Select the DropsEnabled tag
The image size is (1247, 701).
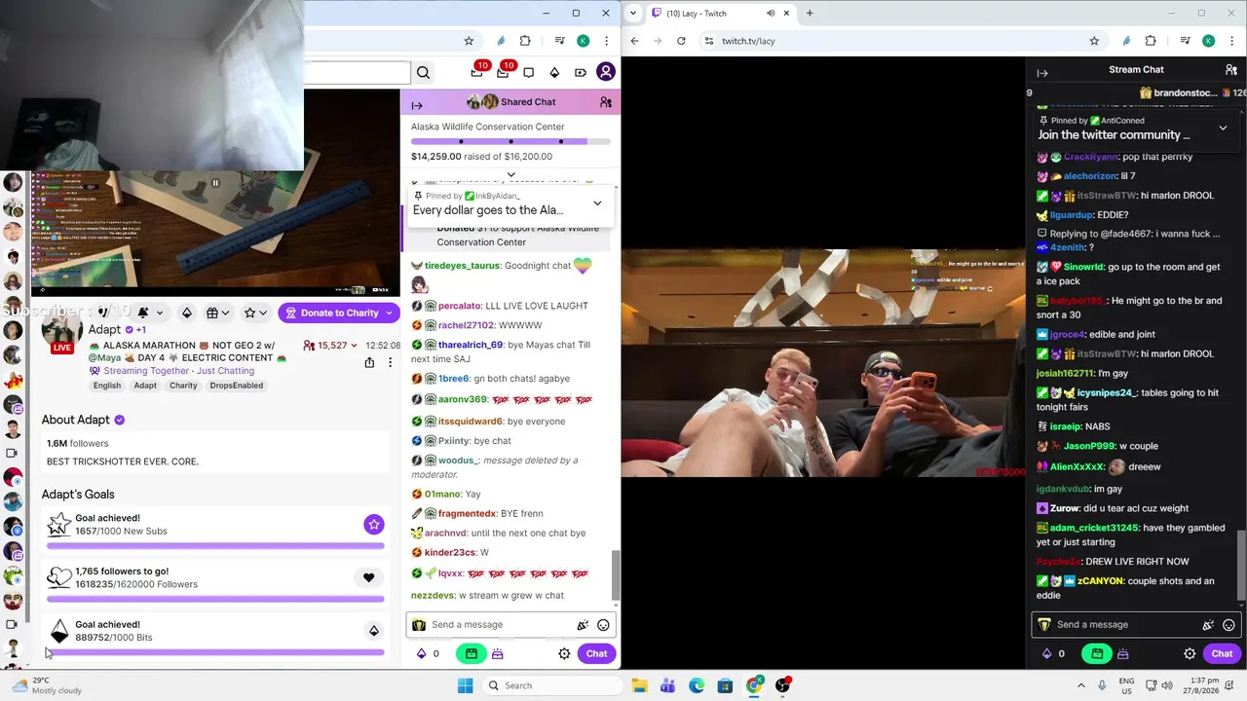(236, 386)
